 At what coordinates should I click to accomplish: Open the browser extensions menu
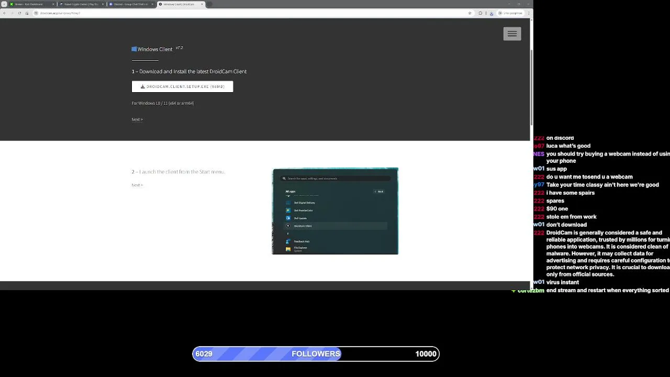tap(481, 13)
